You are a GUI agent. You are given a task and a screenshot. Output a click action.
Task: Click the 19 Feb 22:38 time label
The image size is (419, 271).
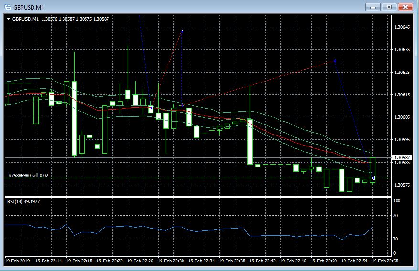[x=232, y=261]
